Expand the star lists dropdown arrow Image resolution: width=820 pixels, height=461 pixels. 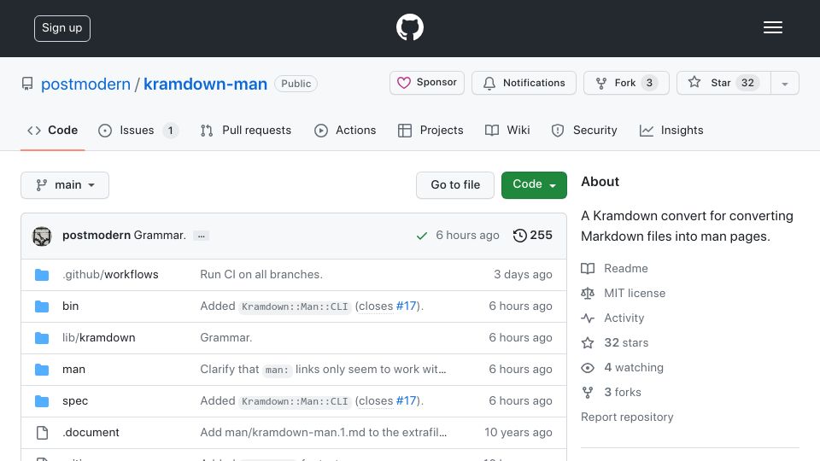pos(784,83)
